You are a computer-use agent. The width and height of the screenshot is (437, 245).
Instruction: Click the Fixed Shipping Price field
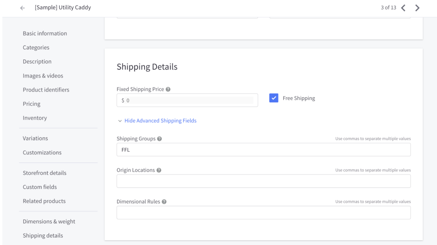[187, 100]
